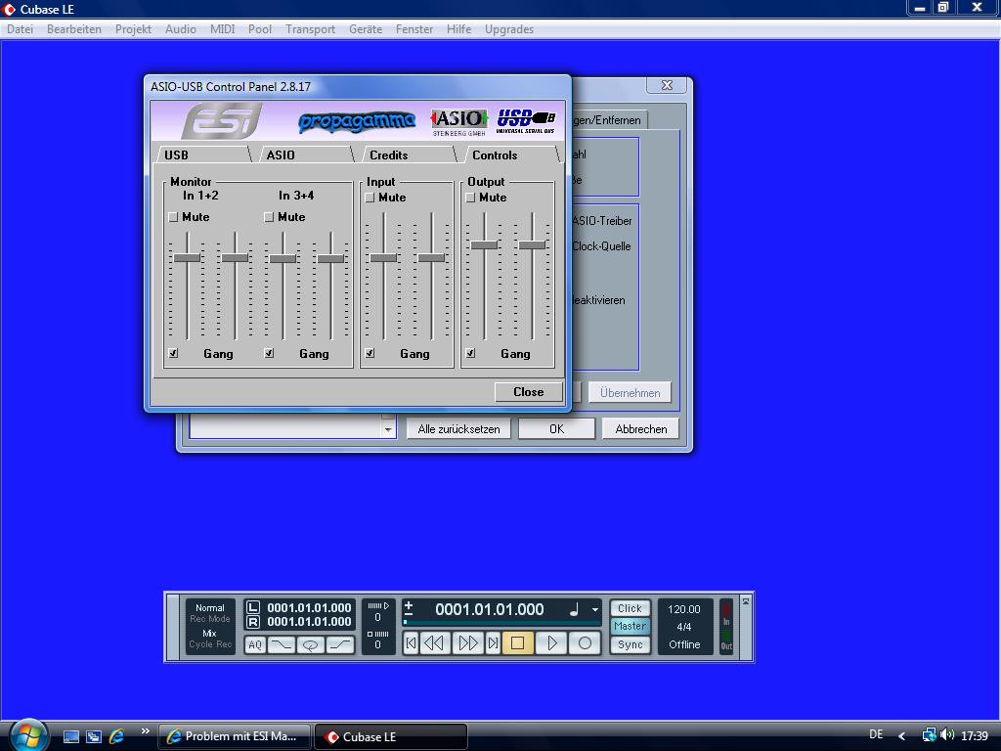
Task: Mute Monitor In 3+4
Action: tap(269, 217)
